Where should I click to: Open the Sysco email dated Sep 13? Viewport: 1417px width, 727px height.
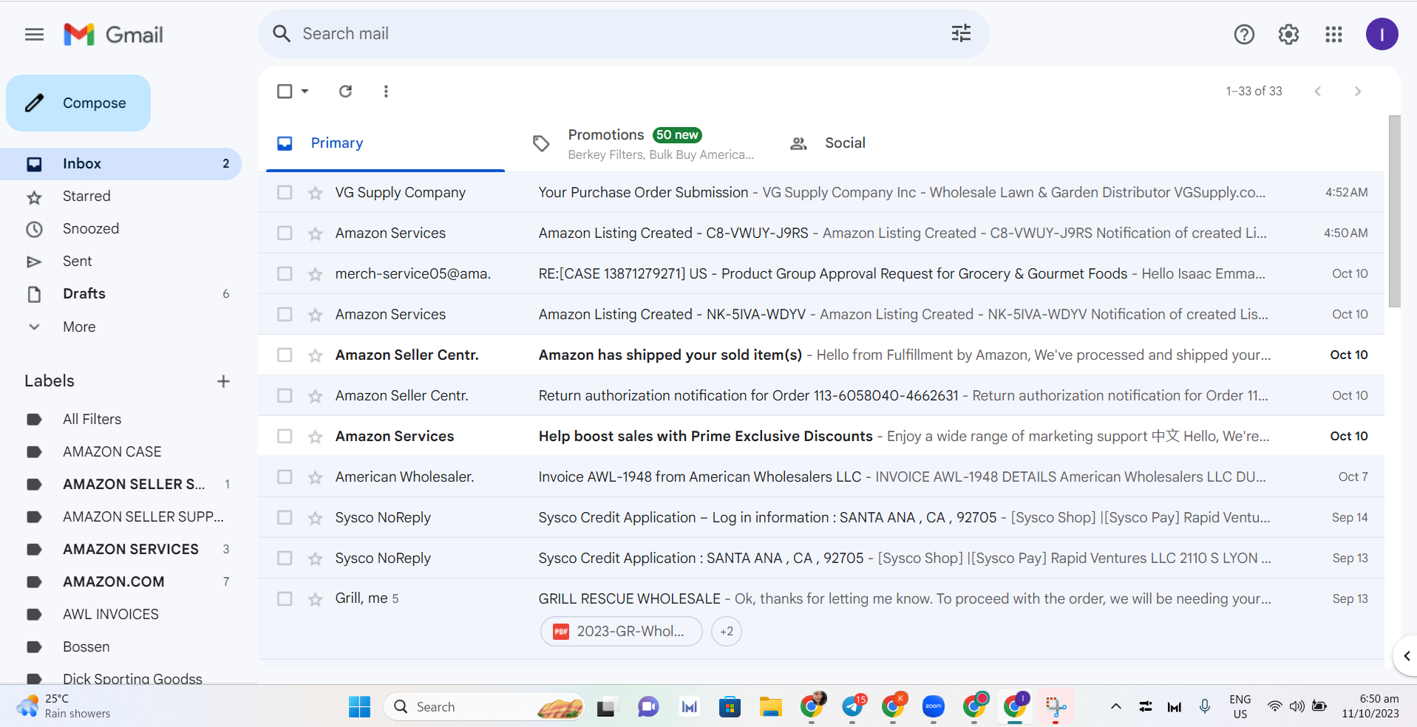(821, 558)
